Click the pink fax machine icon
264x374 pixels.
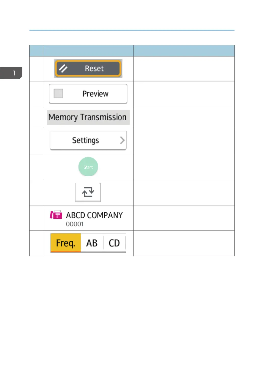(56, 215)
